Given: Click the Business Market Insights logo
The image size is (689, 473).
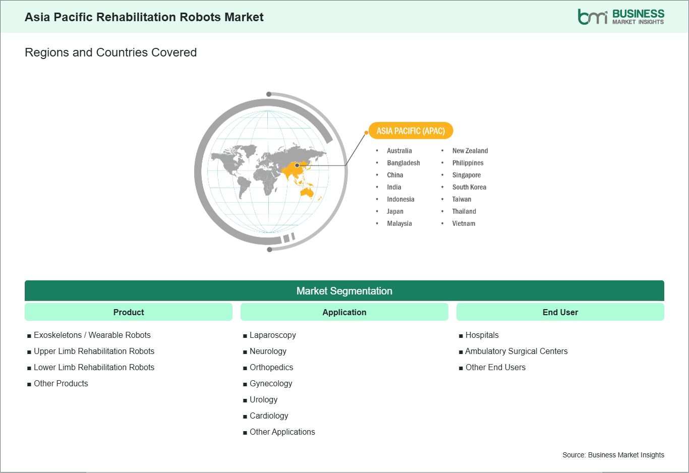Looking at the screenshot, I should point(621,17).
